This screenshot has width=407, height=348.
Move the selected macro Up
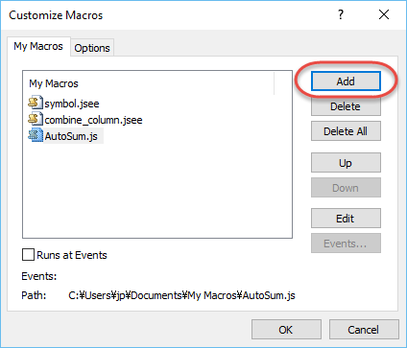pyautogui.click(x=346, y=163)
